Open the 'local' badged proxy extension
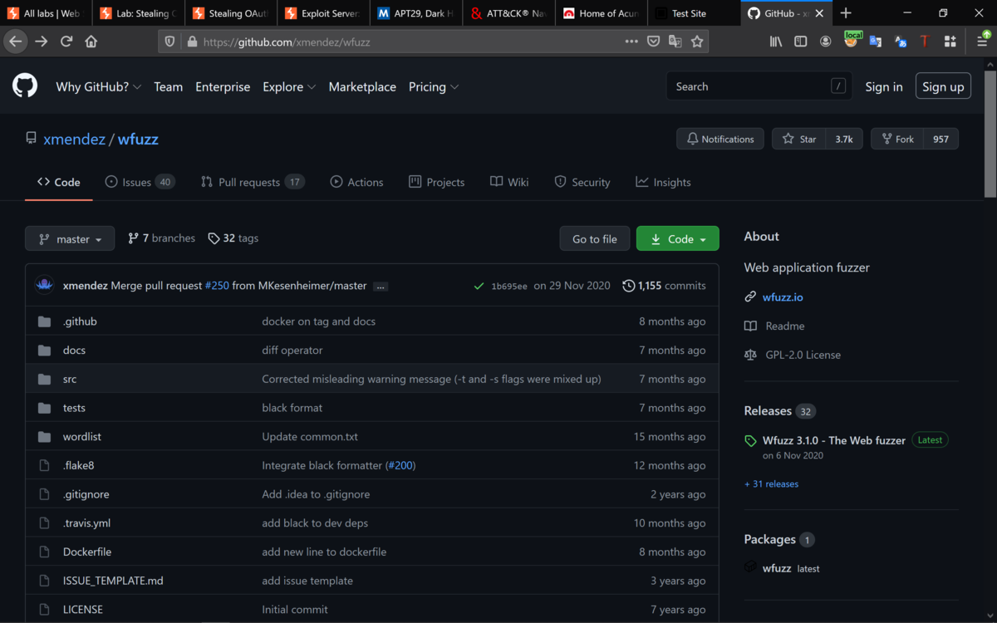 pos(852,40)
